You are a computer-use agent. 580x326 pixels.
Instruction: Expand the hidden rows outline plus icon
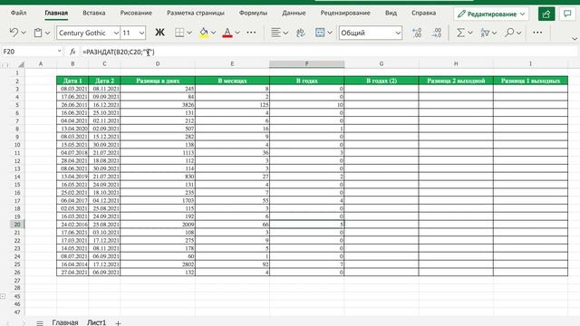point(3,296)
